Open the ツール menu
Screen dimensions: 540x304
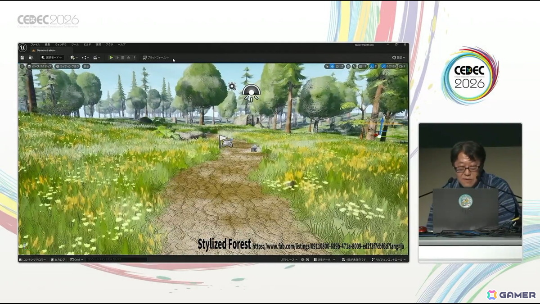pyautogui.click(x=75, y=45)
